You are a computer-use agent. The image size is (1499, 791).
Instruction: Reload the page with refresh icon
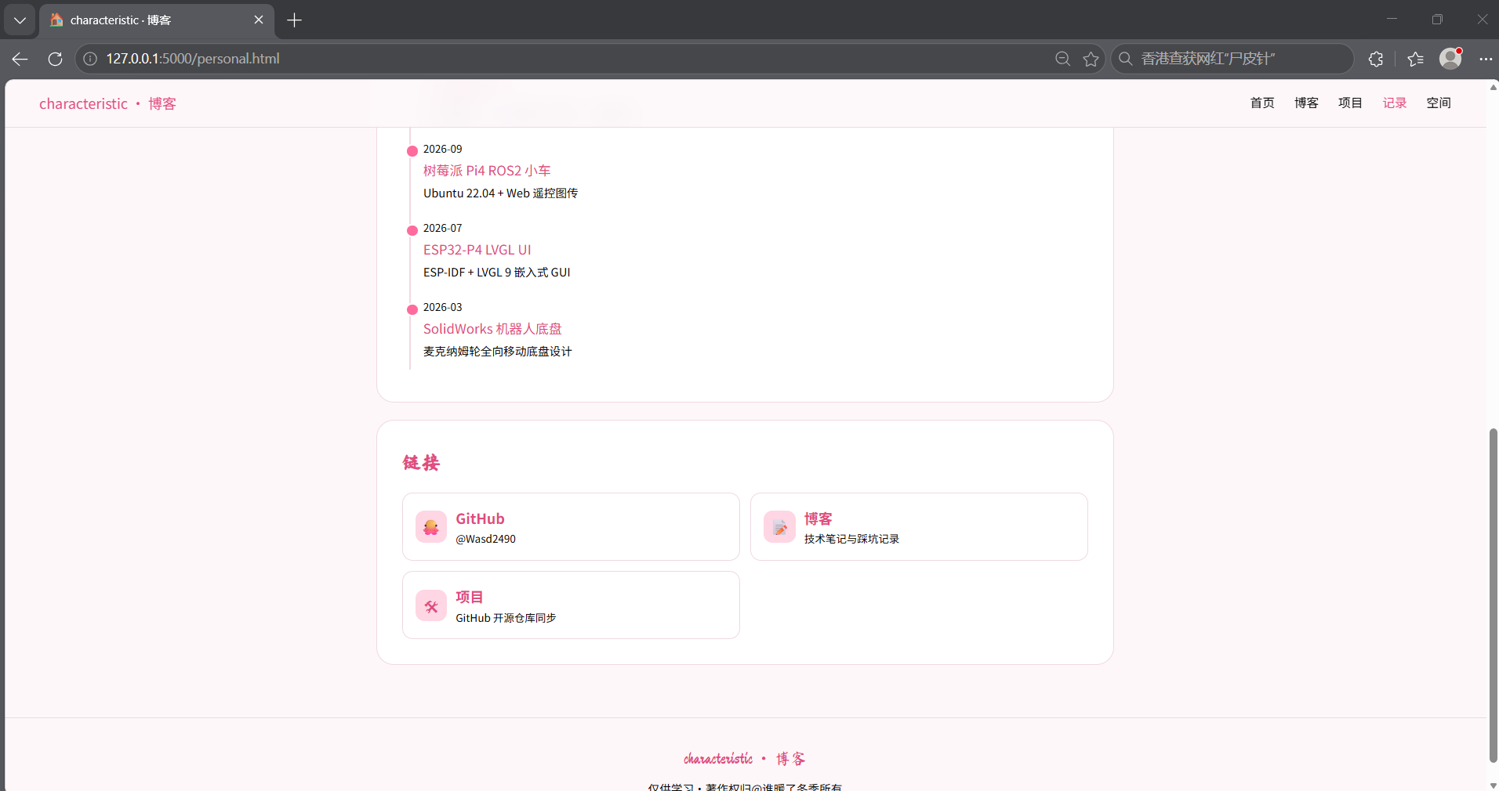point(55,59)
